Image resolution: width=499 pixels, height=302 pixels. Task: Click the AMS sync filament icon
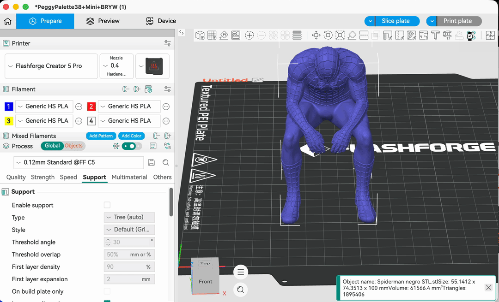pyautogui.click(x=148, y=89)
